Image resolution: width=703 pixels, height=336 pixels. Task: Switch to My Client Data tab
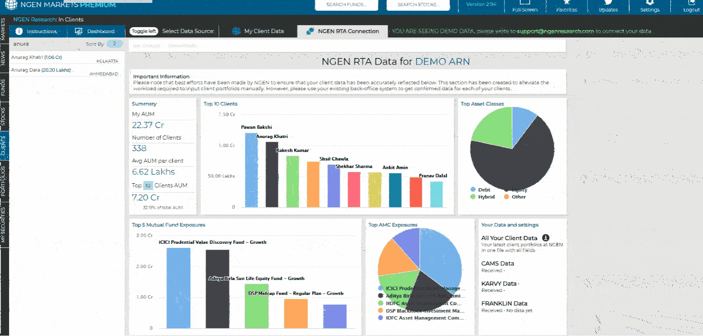click(258, 31)
